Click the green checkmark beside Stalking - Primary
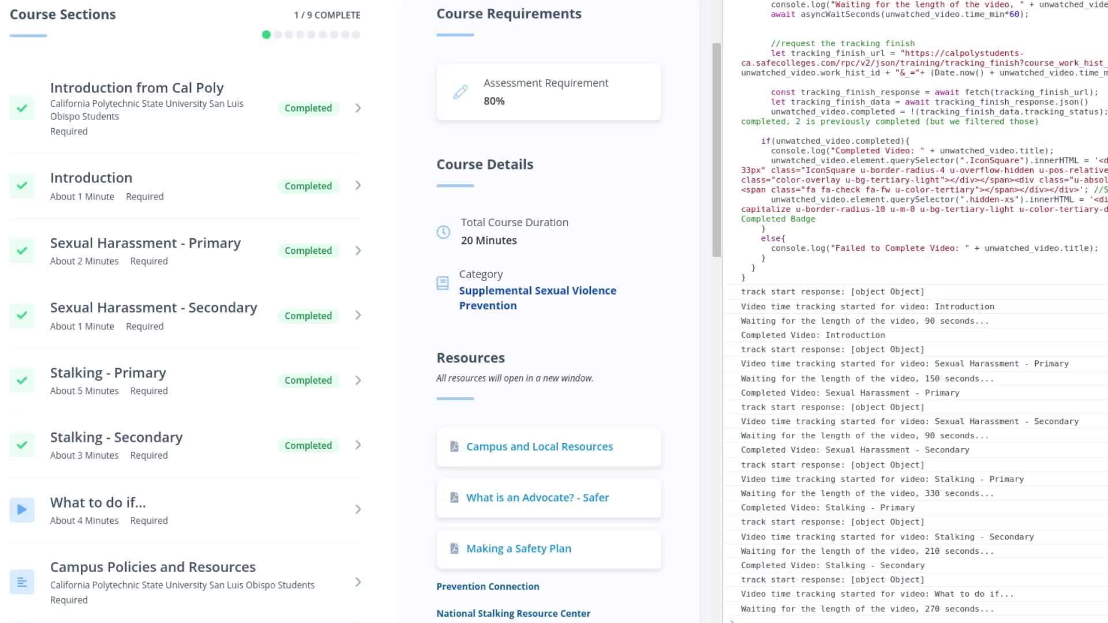This screenshot has width=1108, height=623. pos(22,381)
